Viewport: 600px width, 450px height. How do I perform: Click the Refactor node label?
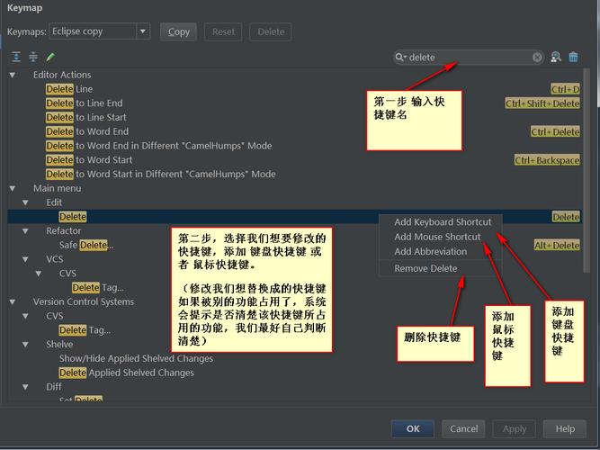64,231
